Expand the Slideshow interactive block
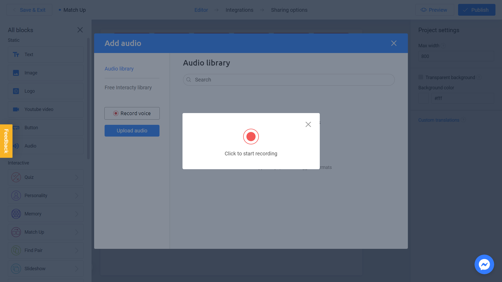Viewport: 502px width, 282px height. click(x=77, y=269)
